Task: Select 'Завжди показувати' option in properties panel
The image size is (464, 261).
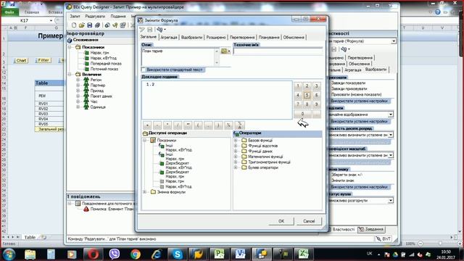Action: click(x=348, y=83)
